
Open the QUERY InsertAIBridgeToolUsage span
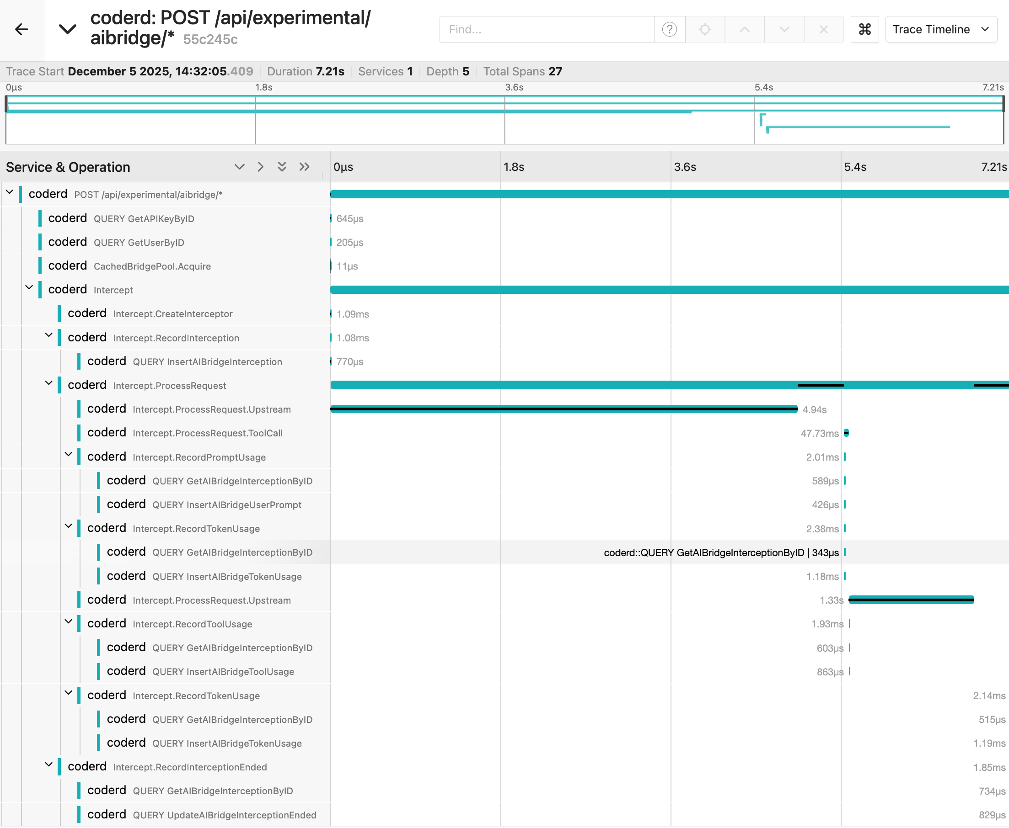point(223,672)
